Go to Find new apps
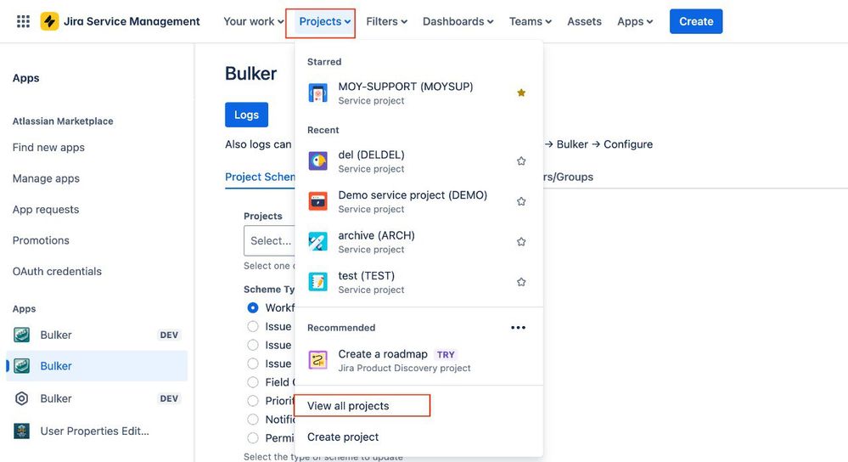This screenshot has width=848, height=462. (x=48, y=147)
